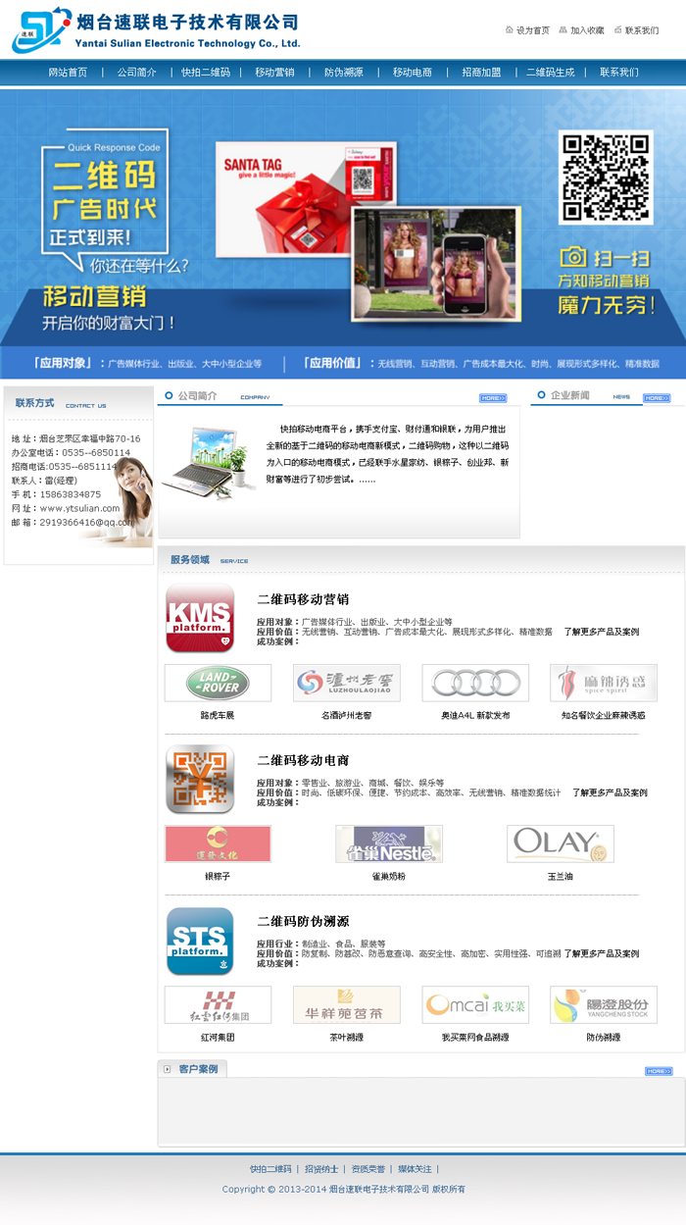
Task: Click the STS platform icon
Action: tap(200, 941)
